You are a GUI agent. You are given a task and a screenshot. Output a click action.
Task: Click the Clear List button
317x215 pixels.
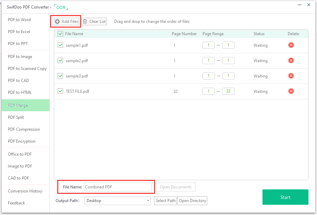[94, 21]
